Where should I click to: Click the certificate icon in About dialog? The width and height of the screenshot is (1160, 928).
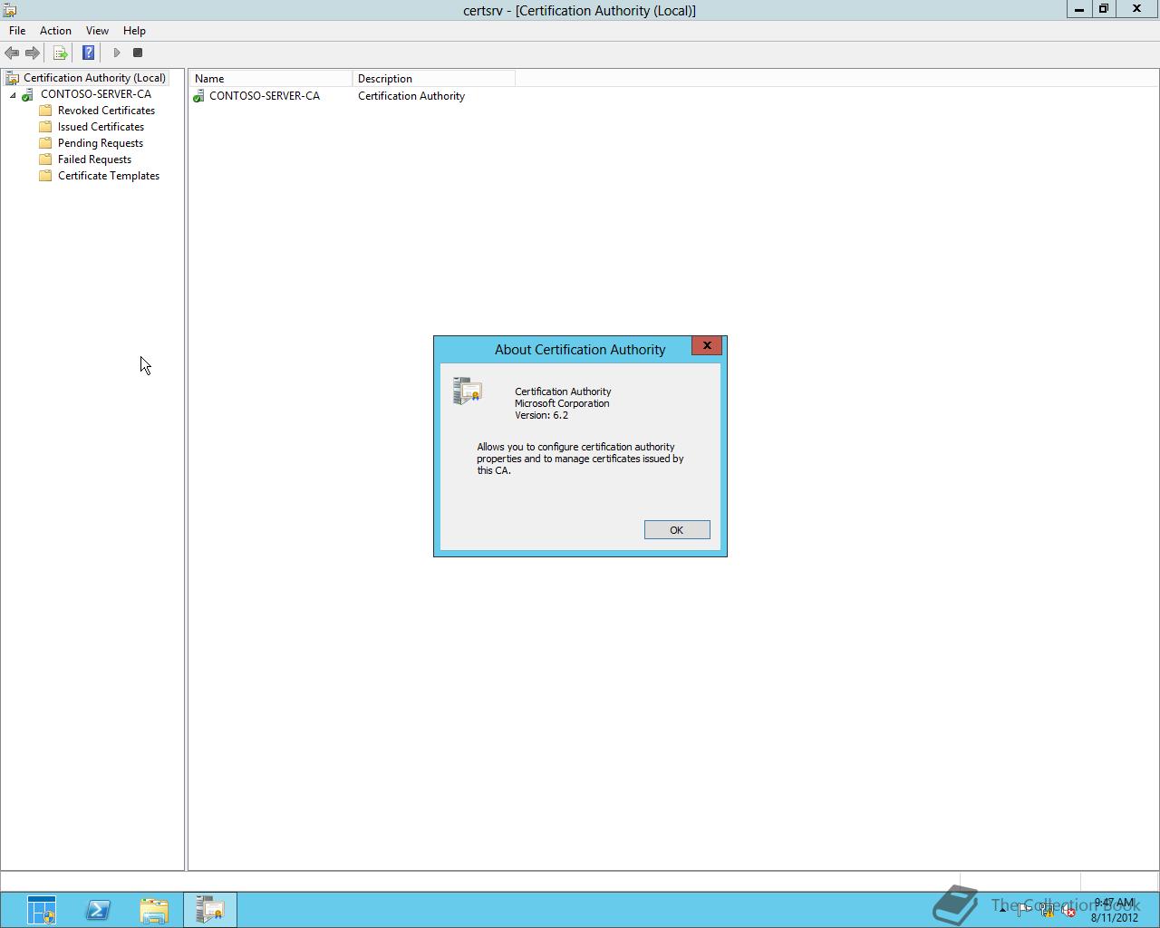point(467,391)
